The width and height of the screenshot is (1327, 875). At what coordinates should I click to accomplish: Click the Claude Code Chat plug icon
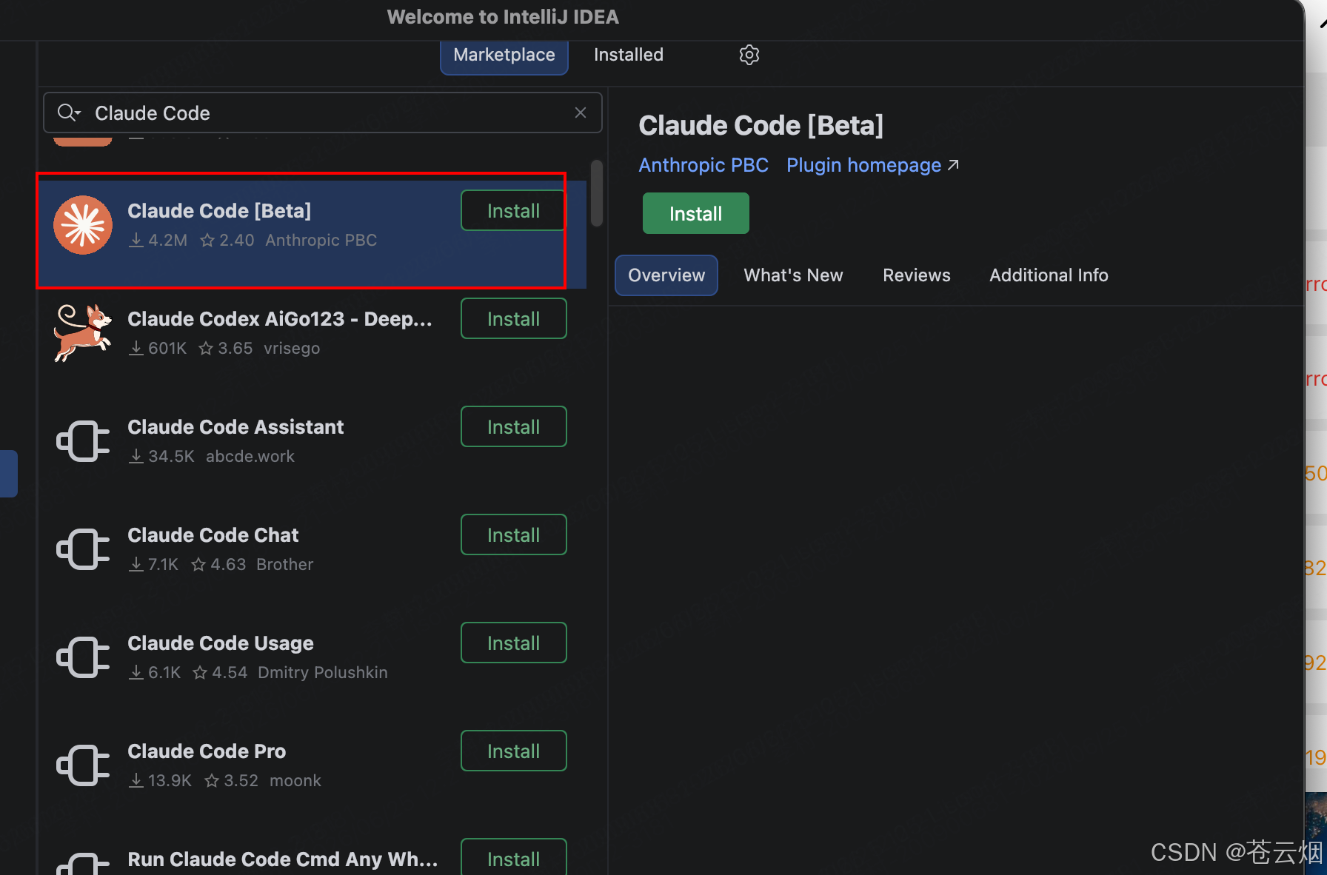click(x=83, y=549)
